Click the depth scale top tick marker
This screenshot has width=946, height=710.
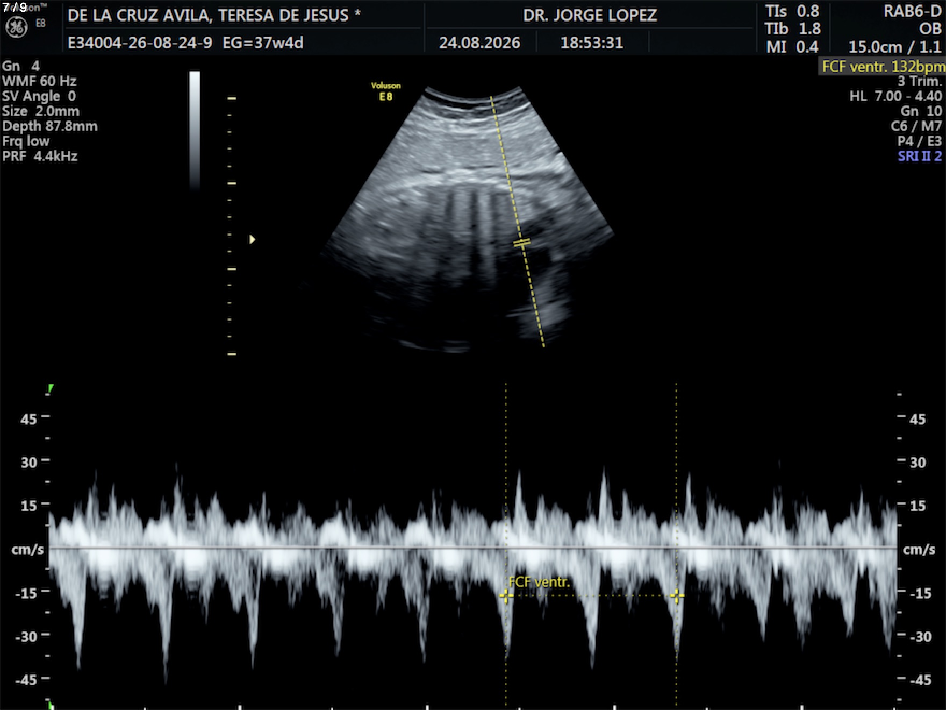click(x=232, y=98)
